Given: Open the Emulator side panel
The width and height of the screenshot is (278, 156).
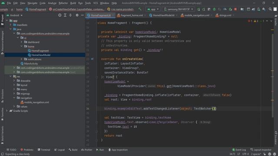Looking at the screenshot, I should (276, 138).
